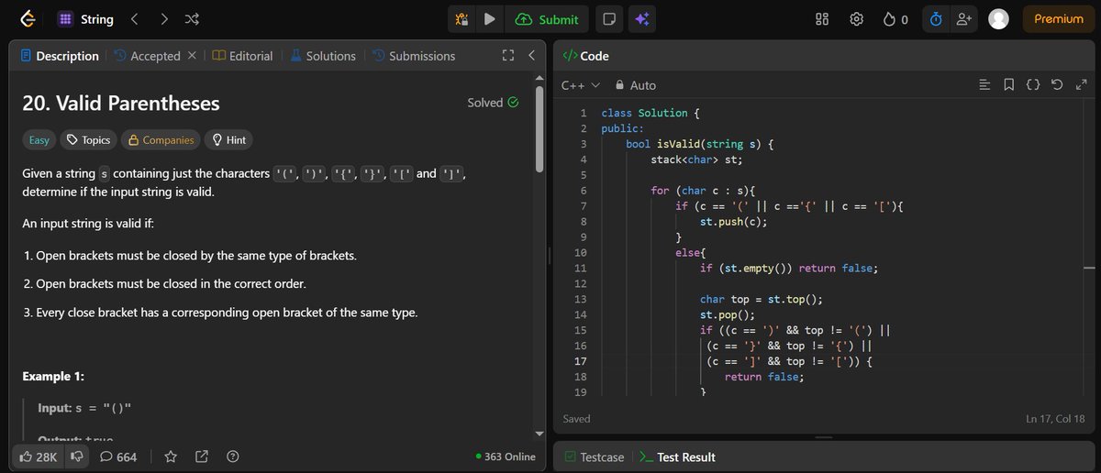Open the Submissions tab
The image size is (1101, 473).
point(414,56)
